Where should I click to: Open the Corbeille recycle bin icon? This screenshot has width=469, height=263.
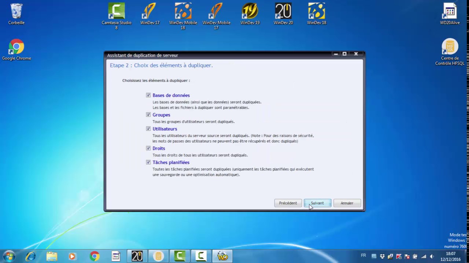pyautogui.click(x=16, y=14)
